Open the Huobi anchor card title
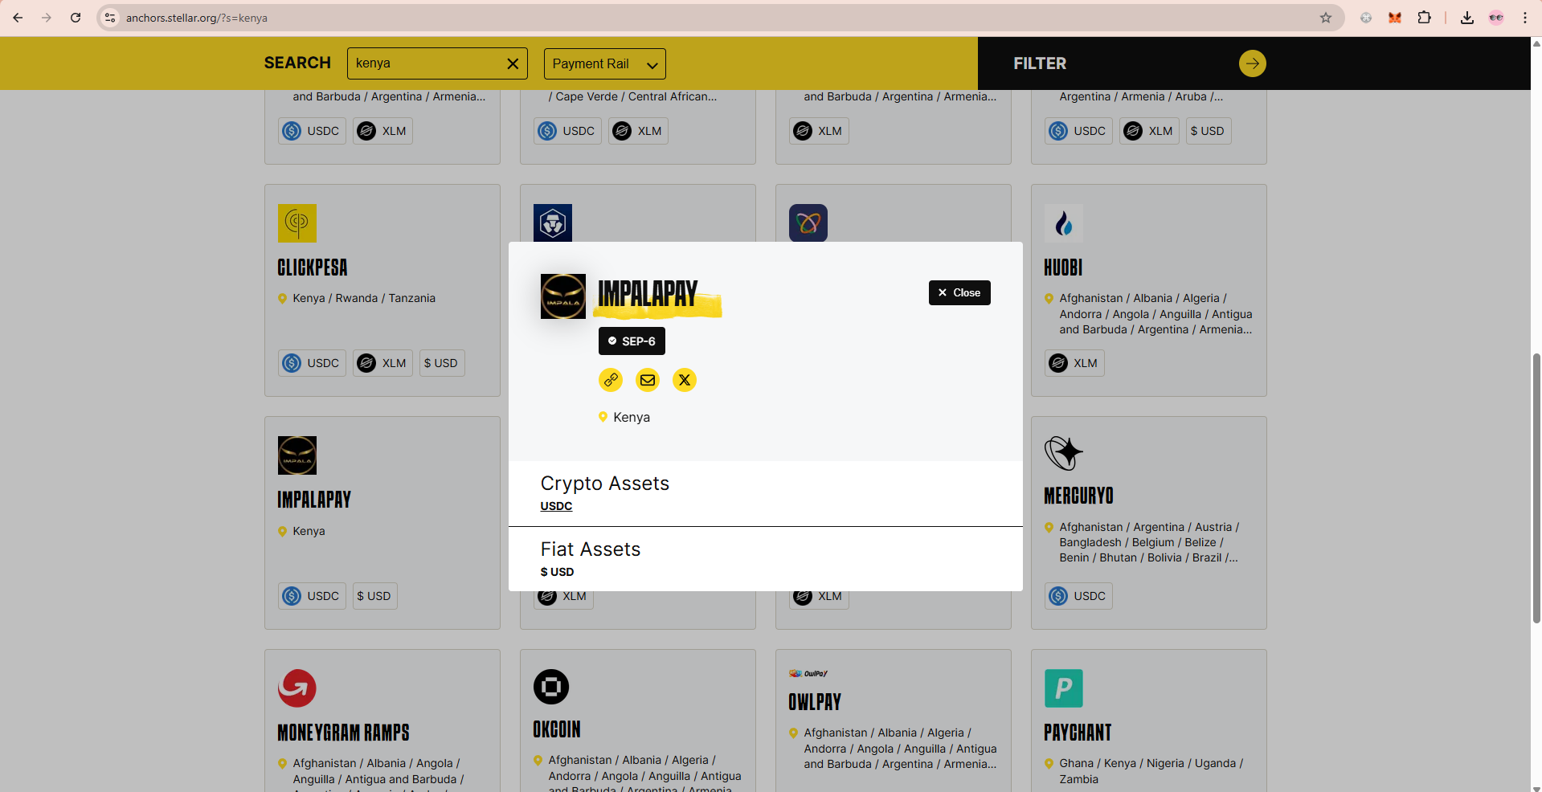Screen dimensions: 1542x792 point(1063,267)
